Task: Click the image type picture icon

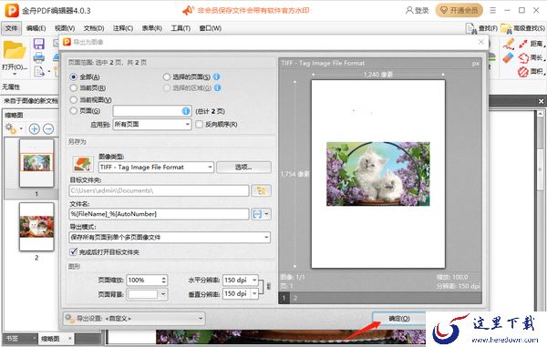Action: click(x=83, y=164)
